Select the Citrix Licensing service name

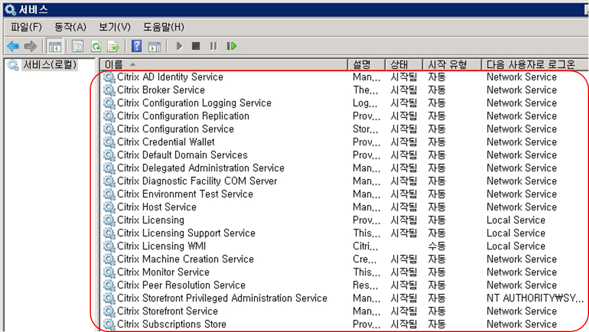coord(151,220)
